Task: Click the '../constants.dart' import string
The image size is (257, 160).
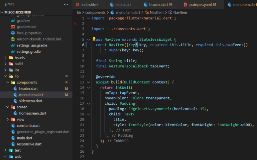Action: [127, 29]
